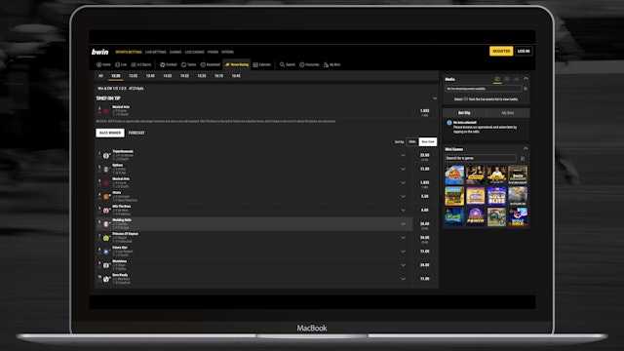
Task: Click the bwin logo
Action: [99, 52]
